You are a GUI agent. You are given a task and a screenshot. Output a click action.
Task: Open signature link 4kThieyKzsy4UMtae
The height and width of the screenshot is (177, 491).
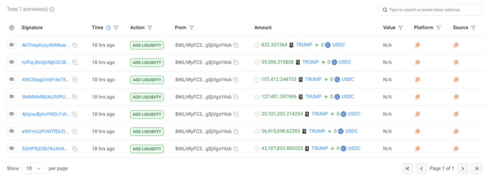click(x=46, y=45)
